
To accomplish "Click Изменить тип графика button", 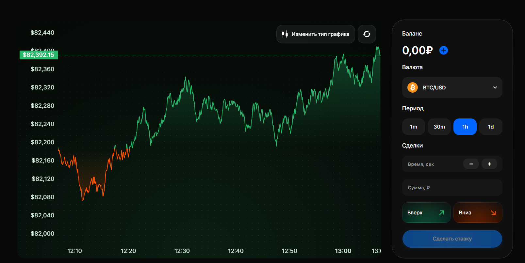I will (x=316, y=34).
